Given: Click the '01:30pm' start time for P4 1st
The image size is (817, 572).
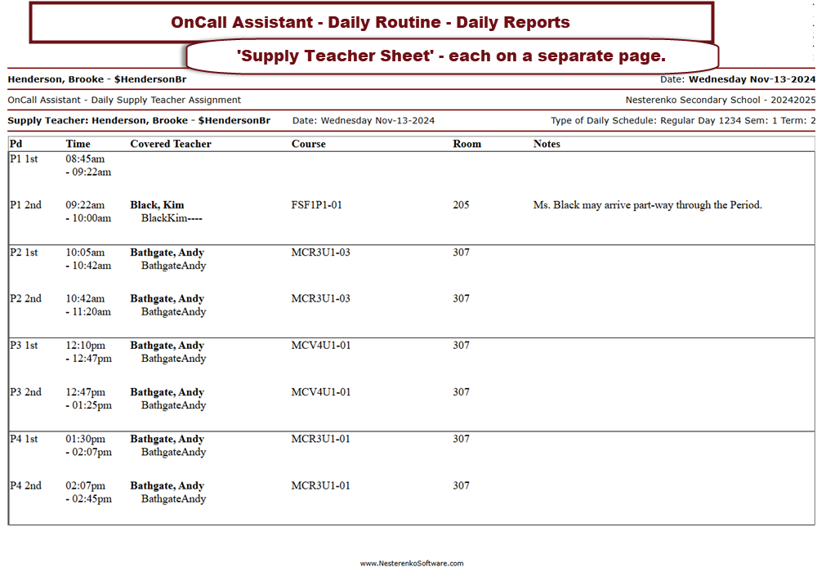Looking at the screenshot, I should [x=85, y=439].
